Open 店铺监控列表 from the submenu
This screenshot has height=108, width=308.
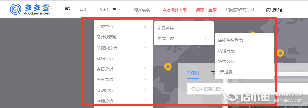point(245,40)
